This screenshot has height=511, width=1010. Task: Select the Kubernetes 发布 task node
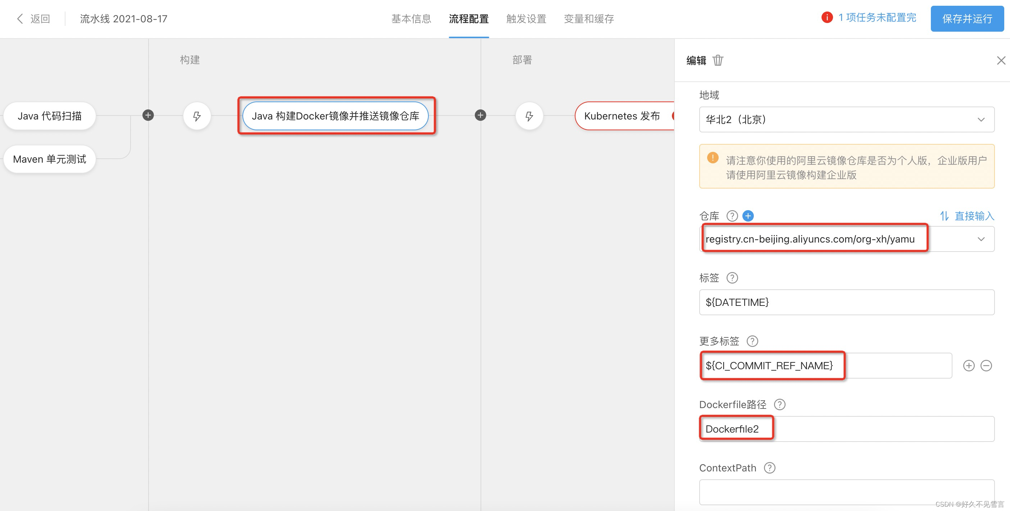pyautogui.click(x=624, y=116)
